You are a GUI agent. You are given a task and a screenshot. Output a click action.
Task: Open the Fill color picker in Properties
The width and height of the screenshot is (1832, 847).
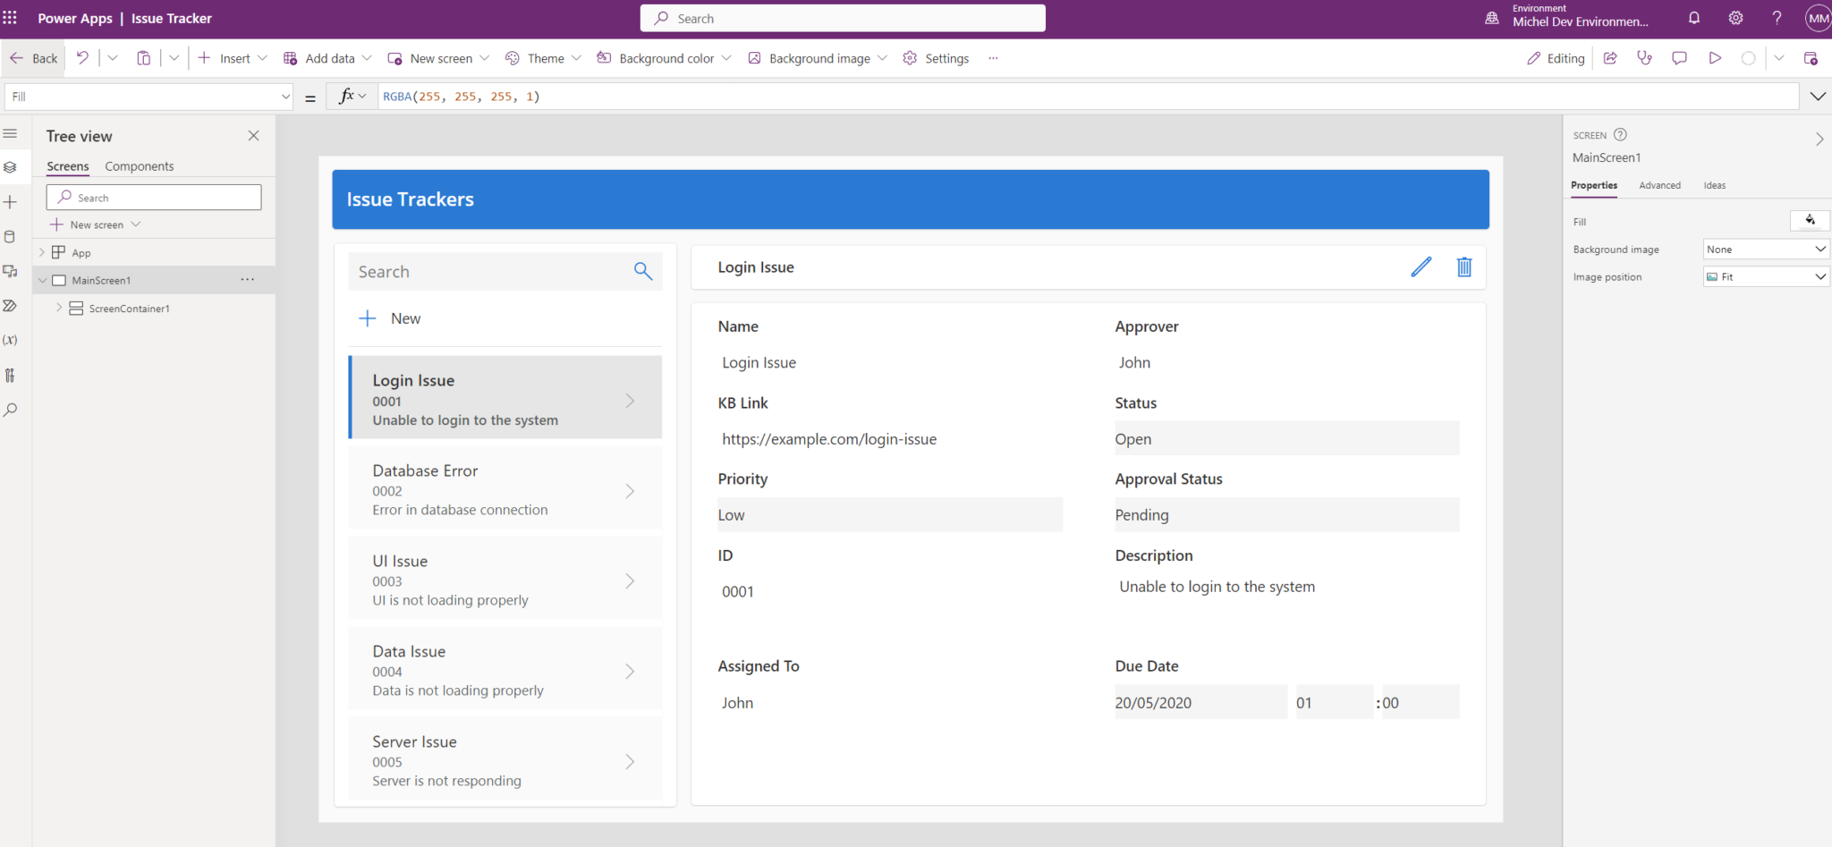click(x=1810, y=220)
